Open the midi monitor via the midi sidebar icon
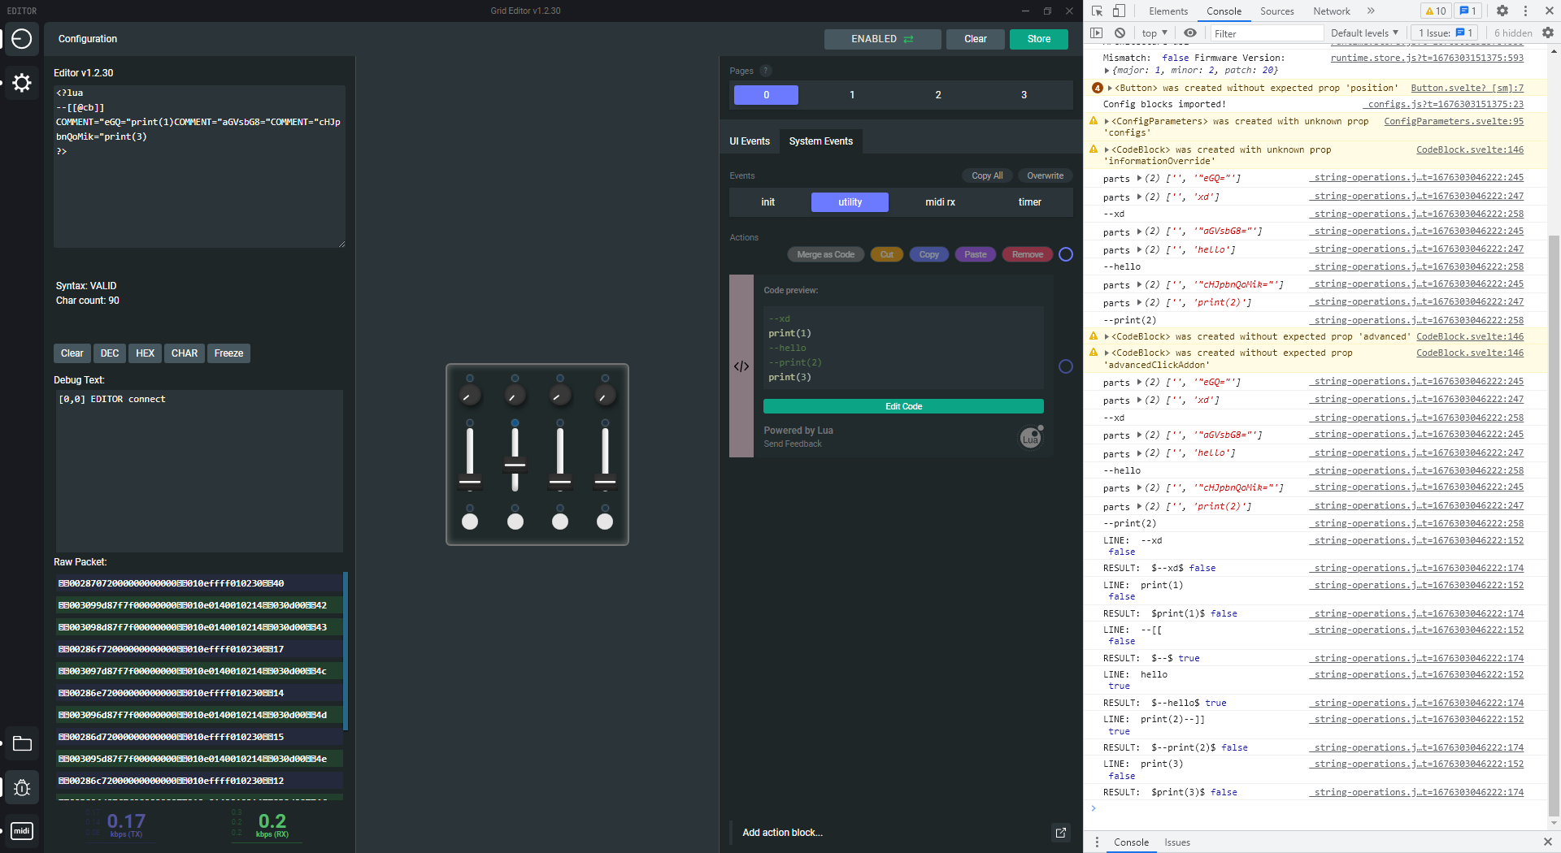The width and height of the screenshot is (1561, 853). (21, 830)
